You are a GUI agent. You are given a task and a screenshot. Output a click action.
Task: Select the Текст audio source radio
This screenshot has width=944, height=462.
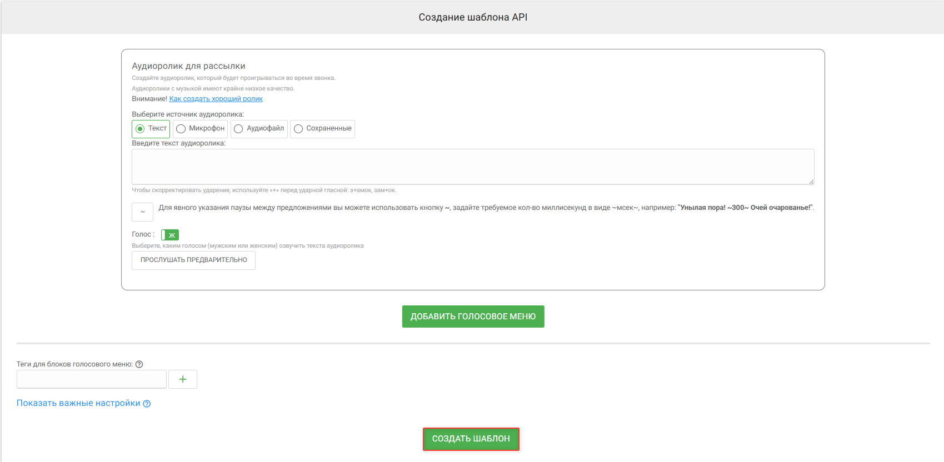(151, 129)
